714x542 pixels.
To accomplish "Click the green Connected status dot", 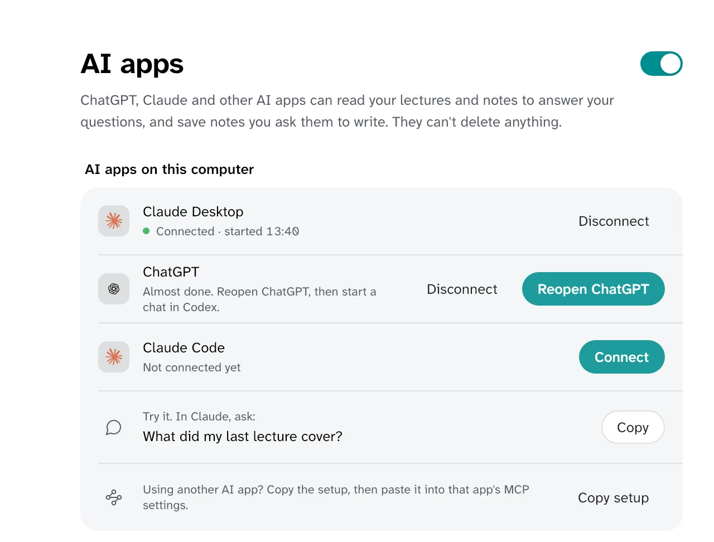I will tap(146, 231).
